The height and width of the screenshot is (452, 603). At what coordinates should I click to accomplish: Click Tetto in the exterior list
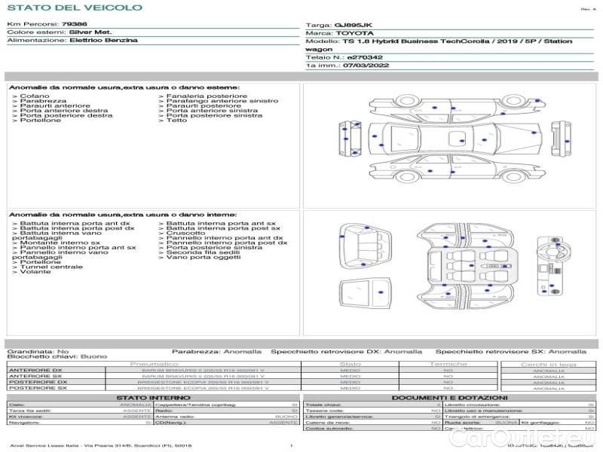176,120
